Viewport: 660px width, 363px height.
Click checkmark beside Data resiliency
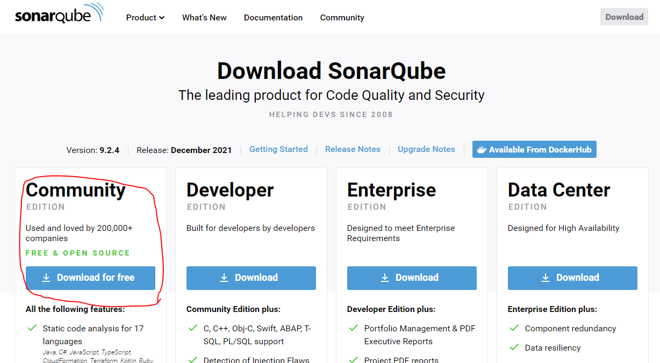513,347
